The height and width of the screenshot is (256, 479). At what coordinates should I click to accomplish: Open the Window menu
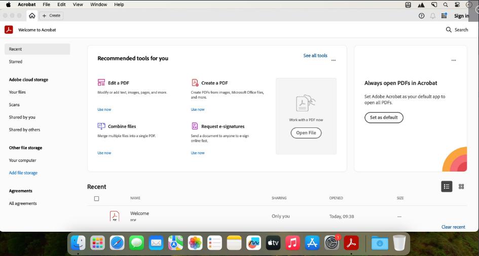tap(99, 5)
